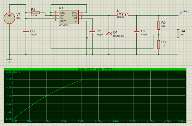The image size is (192, 126).
Task: Click the 5R value text
Action: [x=182, y=35]
